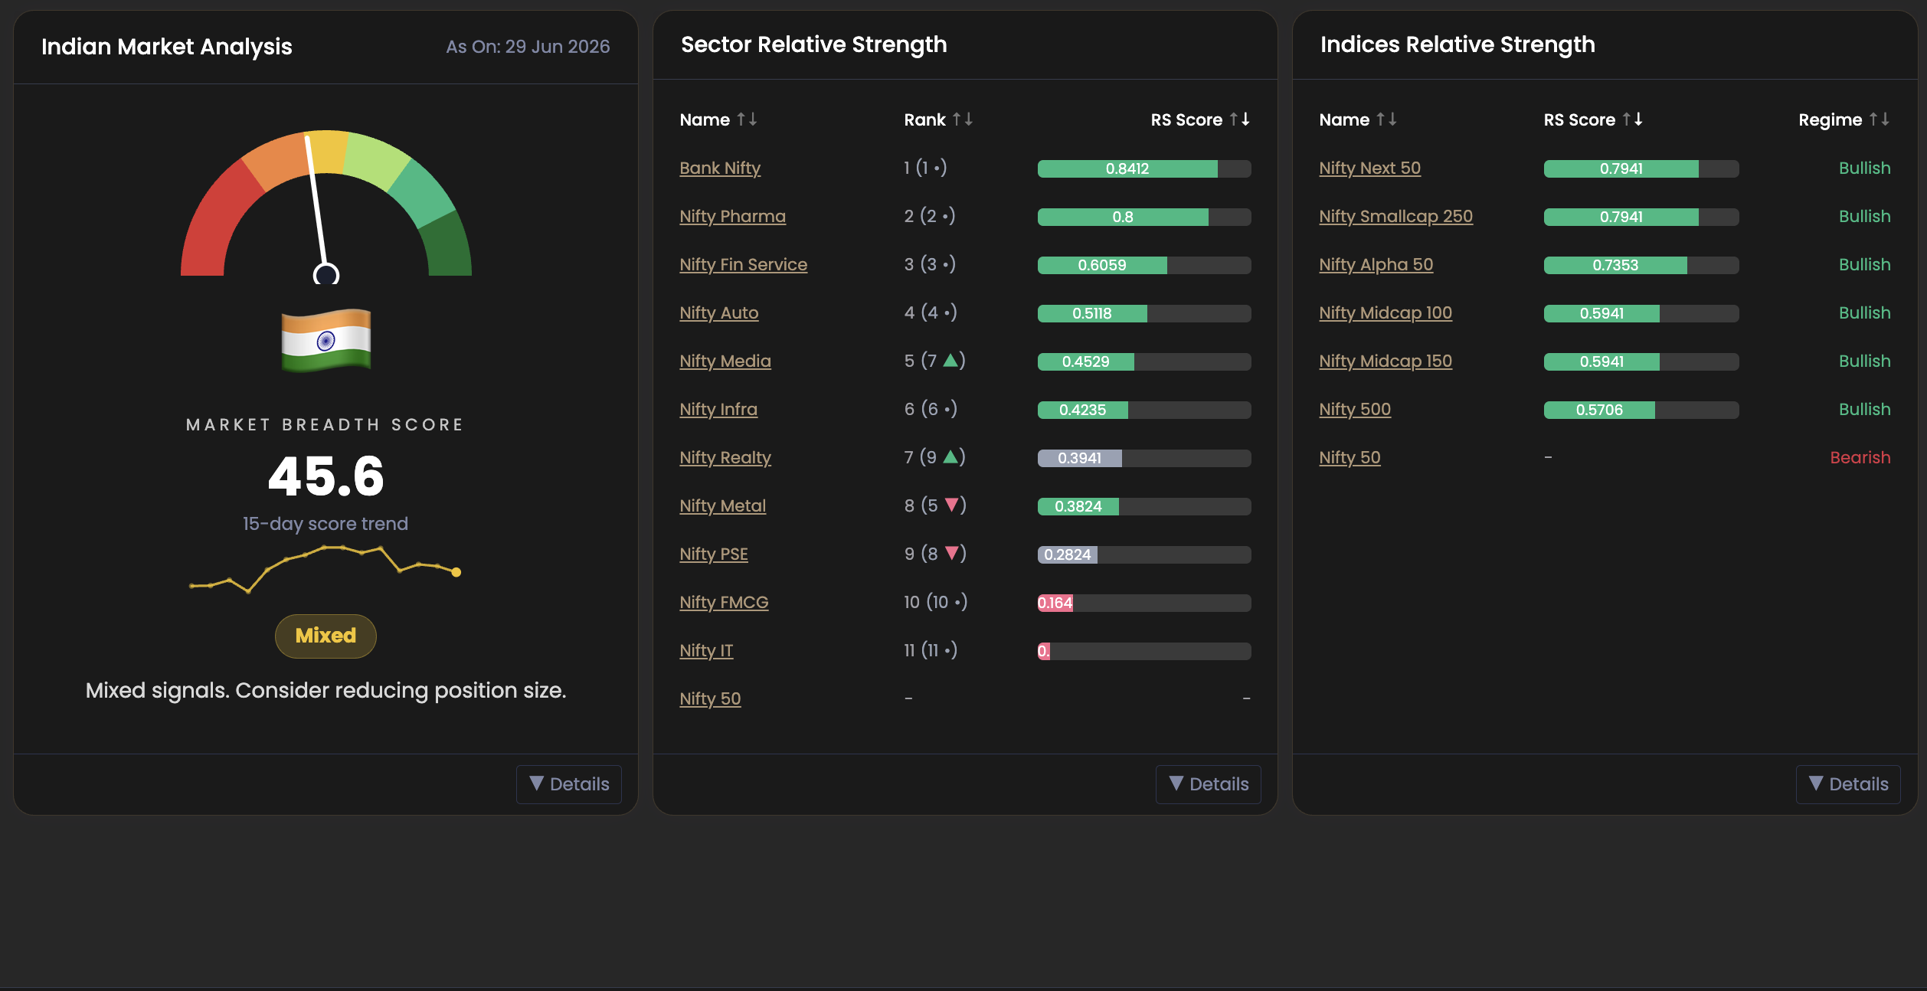Click Nifty IT red RS score bar
Screen dimensions: 1927x991
[x=1044, y=651]
